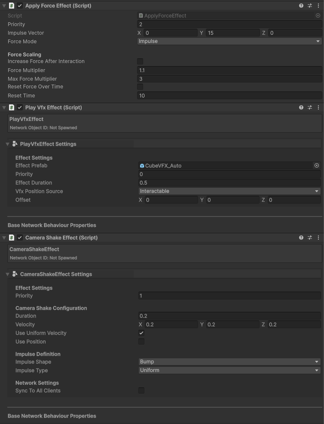Image resolution: width=324 pixels, height=424 pixels.
Task: Disable the Camera Shake Effect component checkbox
Action: point(20,238)
